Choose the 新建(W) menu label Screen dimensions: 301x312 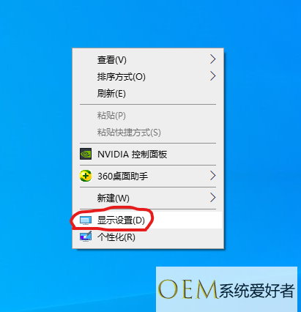pos(114,198)
